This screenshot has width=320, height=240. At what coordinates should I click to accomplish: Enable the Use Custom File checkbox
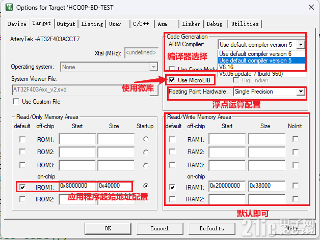tap(16, 101)
